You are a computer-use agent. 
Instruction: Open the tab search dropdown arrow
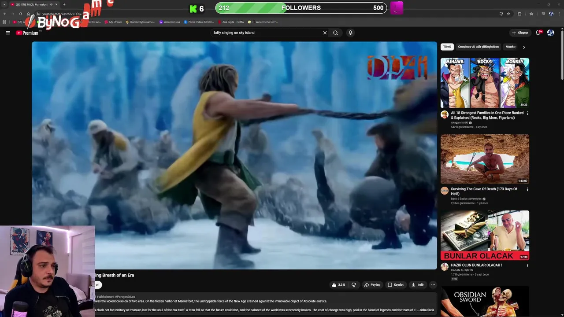4,4
